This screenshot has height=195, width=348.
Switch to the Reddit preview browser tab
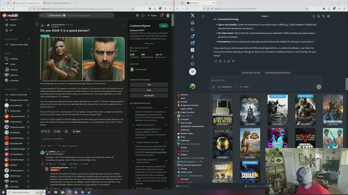[57, 3]
